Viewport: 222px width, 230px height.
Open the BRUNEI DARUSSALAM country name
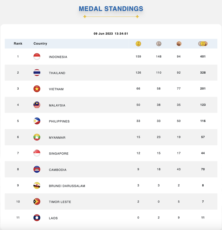click(x=67, y=186)
